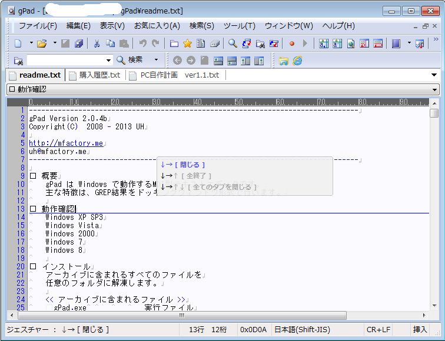This screenshot has width=445, height=341.
Task: Click the Cut scissors icon
Action: 97,44
